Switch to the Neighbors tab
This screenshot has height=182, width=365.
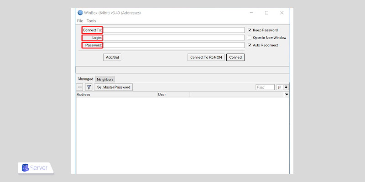pyautogui.click(x=105, y=79)
